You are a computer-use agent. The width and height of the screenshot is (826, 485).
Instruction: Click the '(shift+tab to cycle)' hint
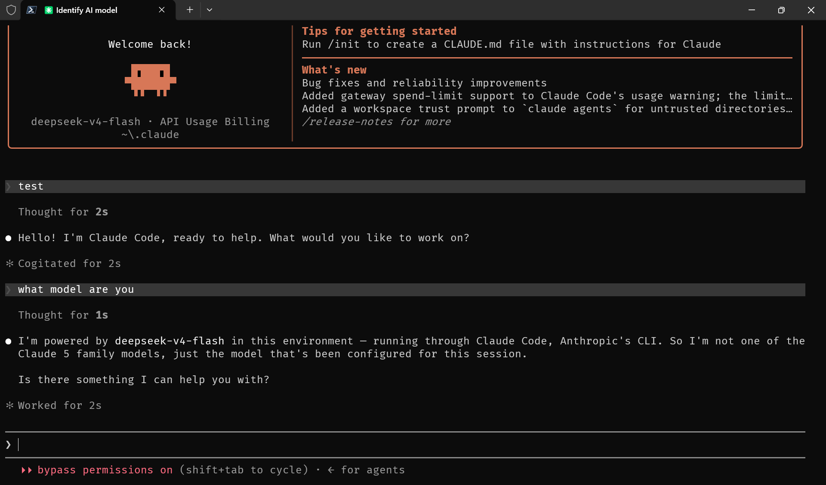(244, 470)
